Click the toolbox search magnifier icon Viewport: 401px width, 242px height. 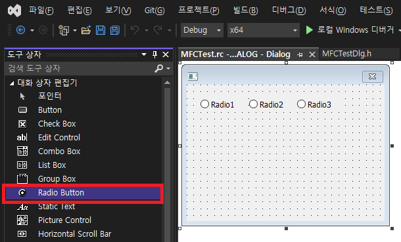158,68
